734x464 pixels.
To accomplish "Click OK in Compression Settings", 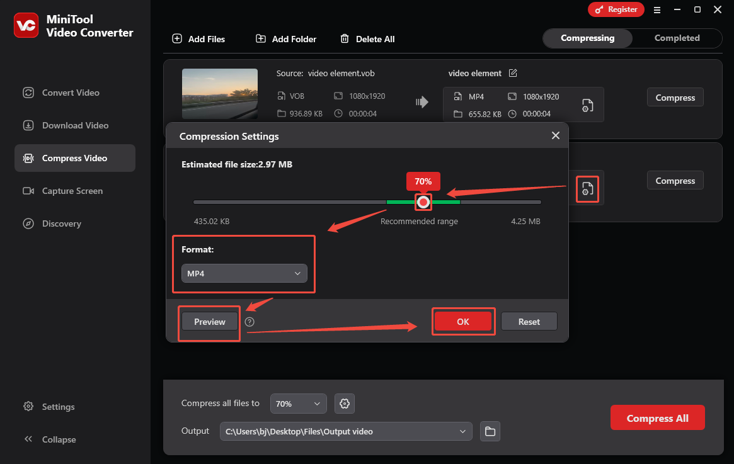I will 463,322.
